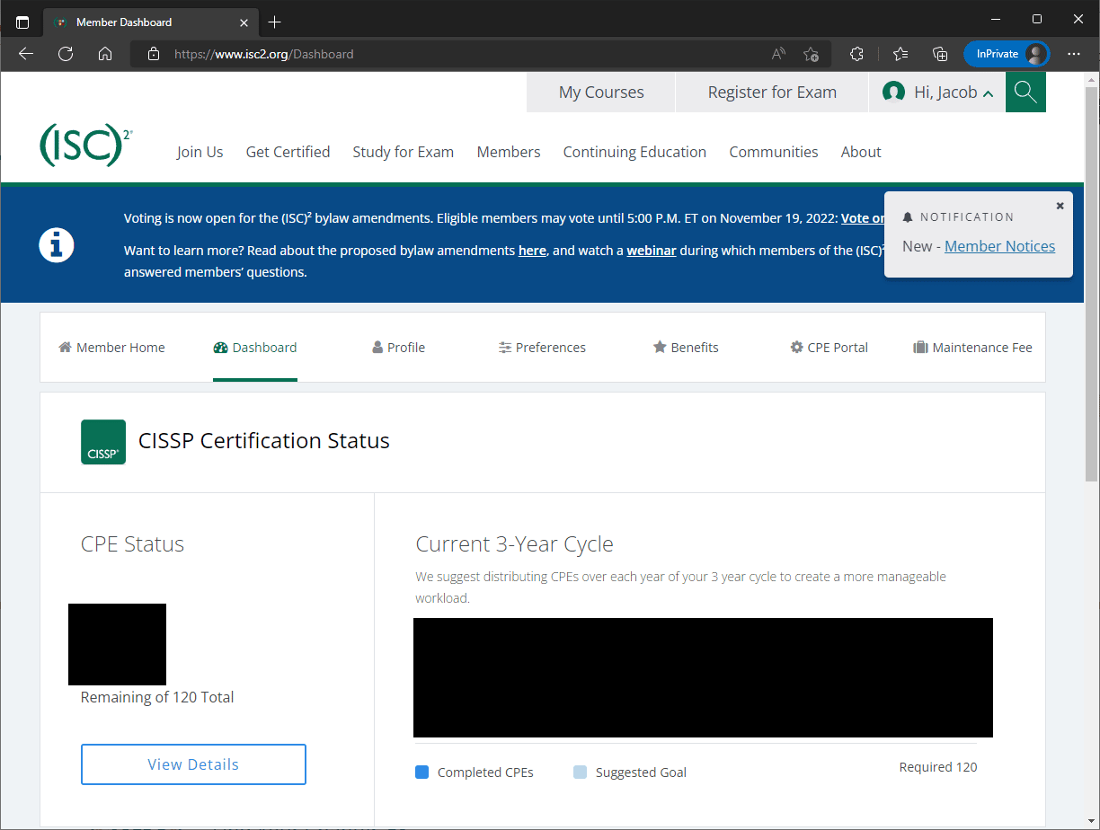Expand the Hi, Jacob account menu
Screen dimensions: 1100x830
pyautogui.click(x=937, y=92)
